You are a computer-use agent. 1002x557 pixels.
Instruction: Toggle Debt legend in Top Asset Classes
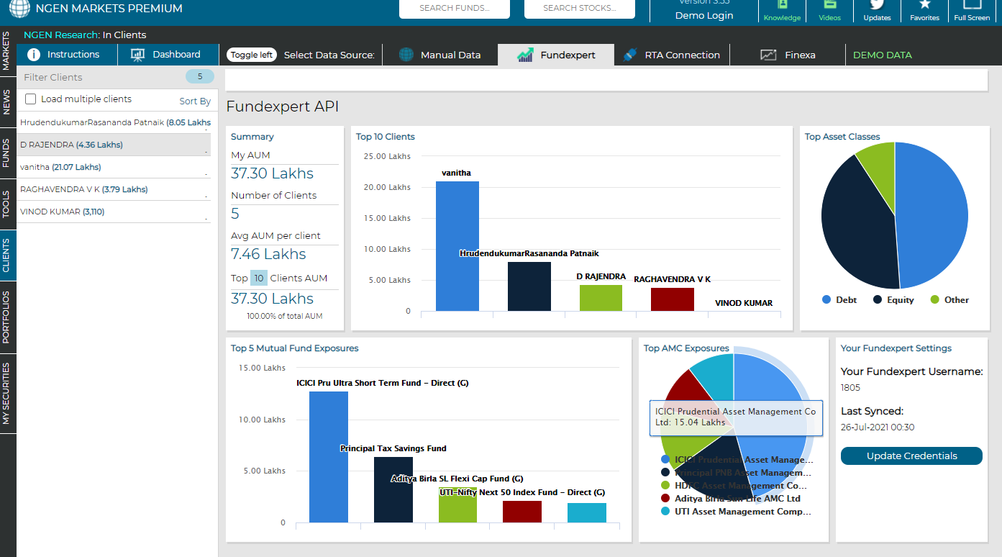(826, 300)
